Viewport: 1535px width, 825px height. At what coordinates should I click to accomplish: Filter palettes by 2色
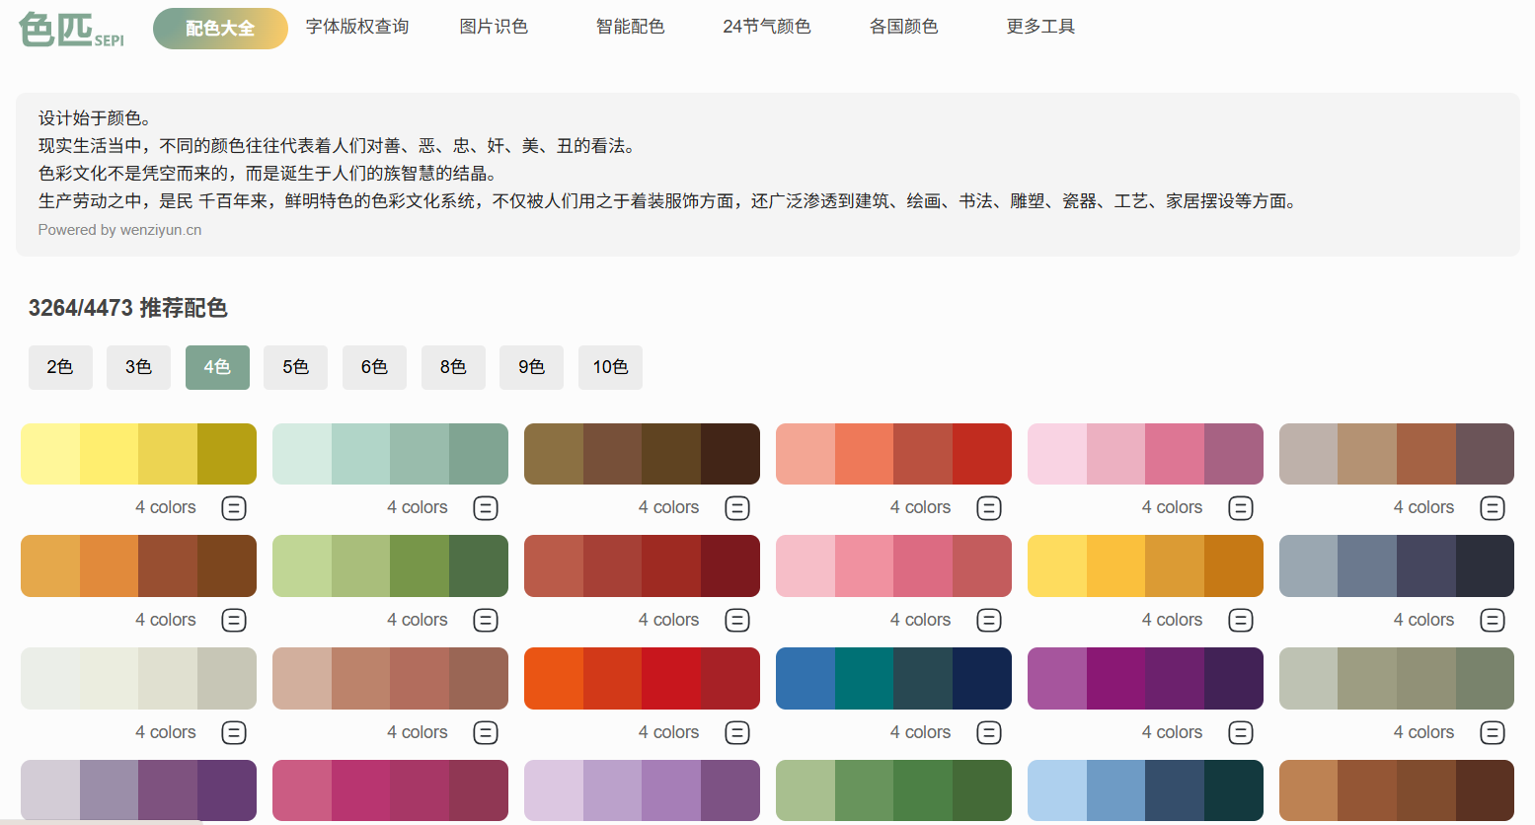(x=60, y=367)
